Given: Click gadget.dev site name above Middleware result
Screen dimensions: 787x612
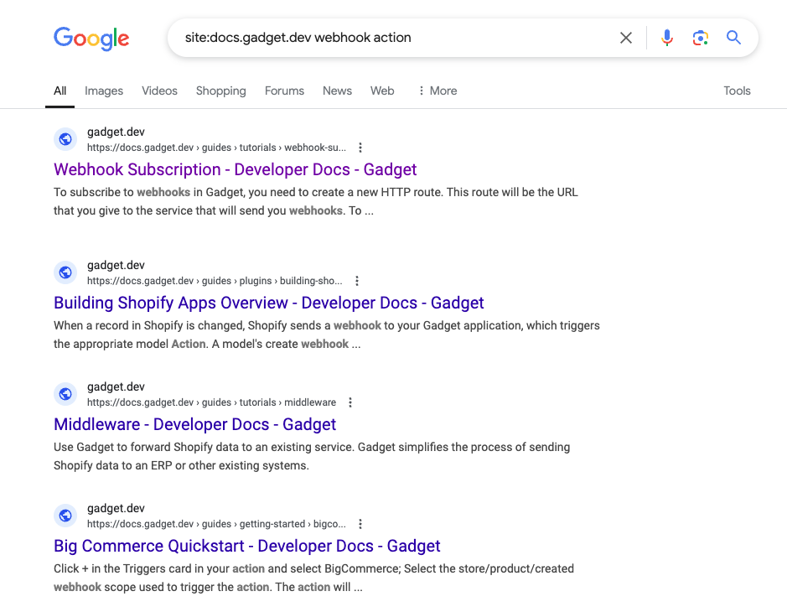Looking at the screenshot, I should [x=116, y=387].
